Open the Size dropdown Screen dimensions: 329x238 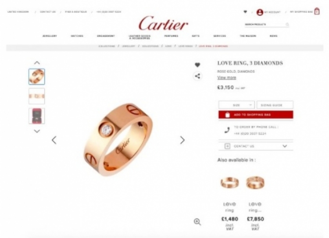[x=236, y=105]
